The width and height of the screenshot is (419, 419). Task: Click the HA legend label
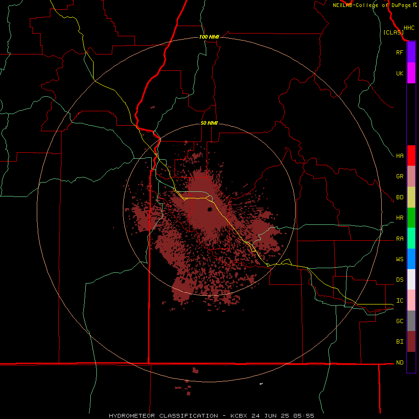[399, 156]
